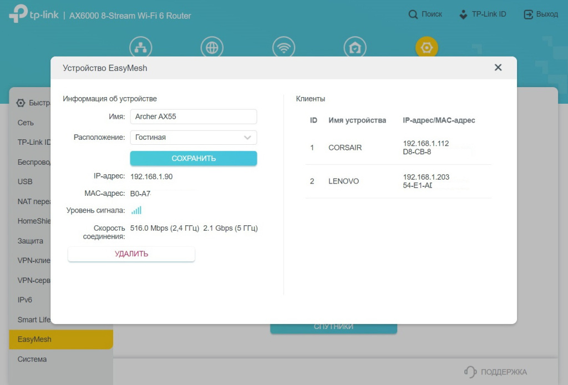Viewport: 568px width, 385px height.
Task: Click the AX6000 8-Stream Wi-Fi 6 Router title
Action: [x=130, y=16]
